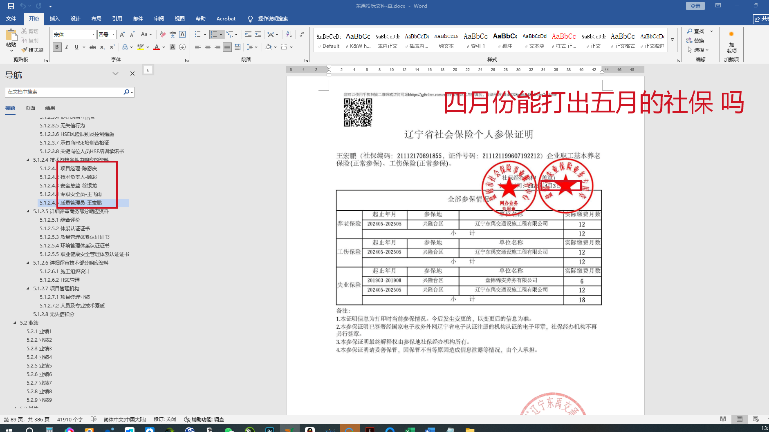Viewport: 769px width, 432px height.
Task: Align the paragraph to the left
Action: [x=198, y=47]
